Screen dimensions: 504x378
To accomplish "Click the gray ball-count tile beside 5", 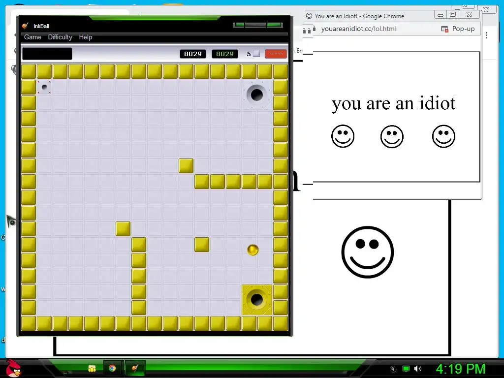I will click(256, 54).
